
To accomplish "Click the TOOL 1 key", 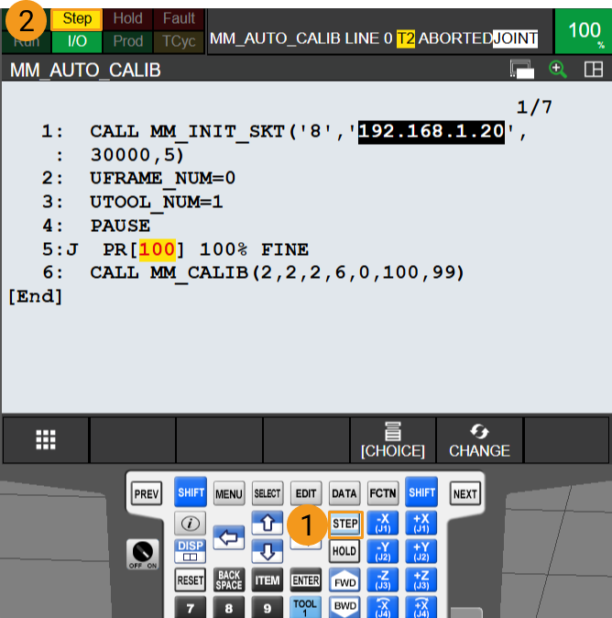I will pyautogui.click(x=305, y=607).
